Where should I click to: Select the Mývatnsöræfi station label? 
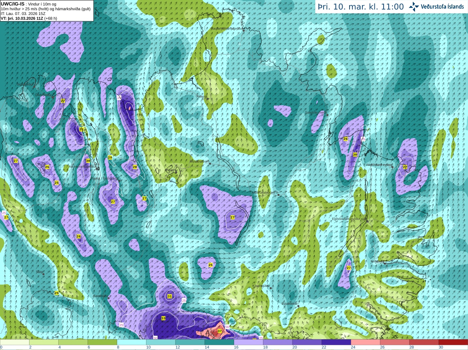coord(199,161)
